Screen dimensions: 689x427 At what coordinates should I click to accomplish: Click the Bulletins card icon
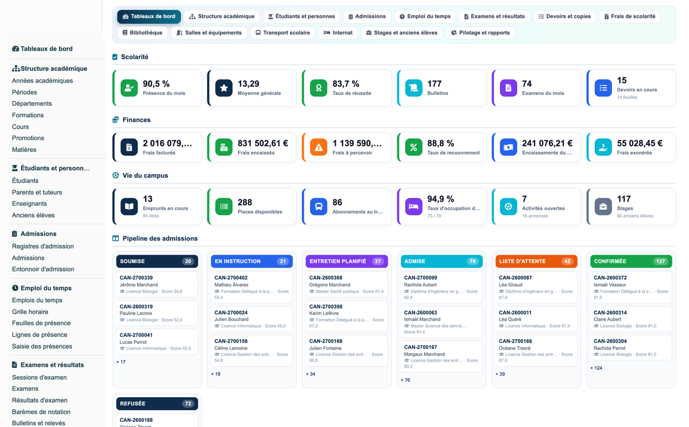(413, 88)
